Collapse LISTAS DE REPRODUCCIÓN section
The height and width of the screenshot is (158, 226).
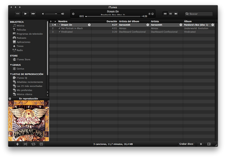point(11,74)
